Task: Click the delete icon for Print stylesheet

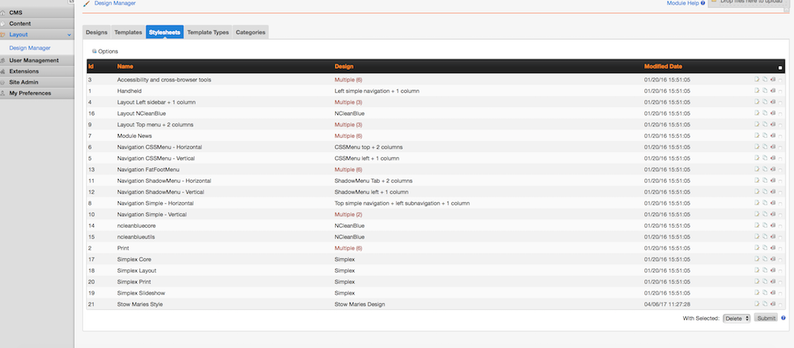Action: (772, 248)
